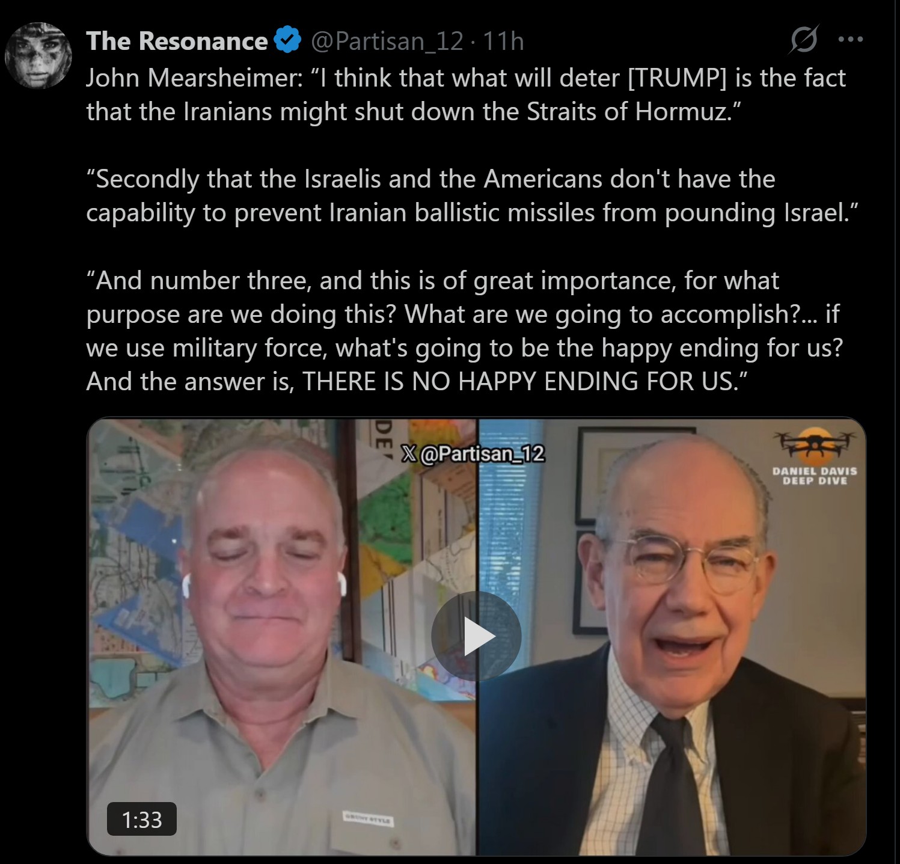Click the paragraph beginning Secondly that the Israelis
The image size is (900, 864).
(472, 196)
